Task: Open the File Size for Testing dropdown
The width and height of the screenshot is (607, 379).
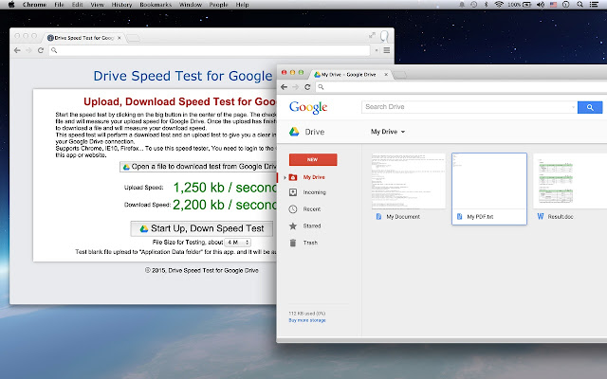Action: [238, 243]
